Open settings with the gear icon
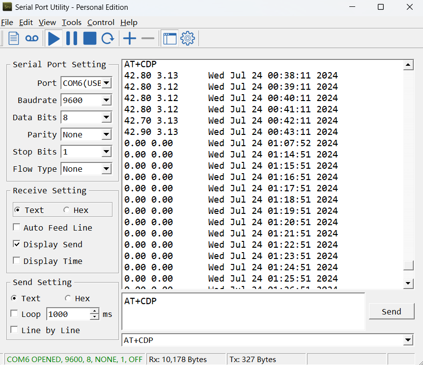Image resolution: width=423 pixels, height=365 pixels. (188, 39)
